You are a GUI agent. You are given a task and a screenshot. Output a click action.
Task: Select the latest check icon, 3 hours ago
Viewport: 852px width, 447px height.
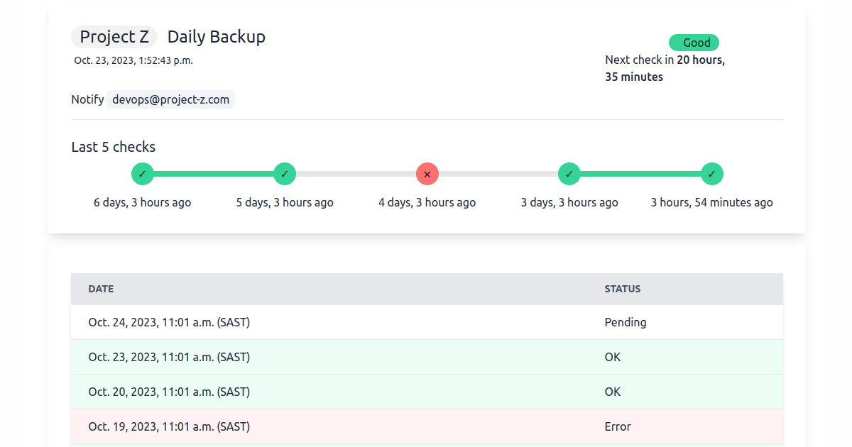712,174
